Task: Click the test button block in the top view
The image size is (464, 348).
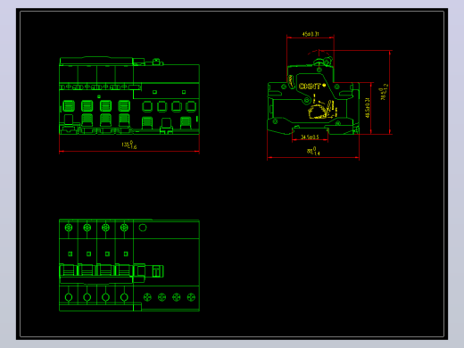Action: coord(157,271)
